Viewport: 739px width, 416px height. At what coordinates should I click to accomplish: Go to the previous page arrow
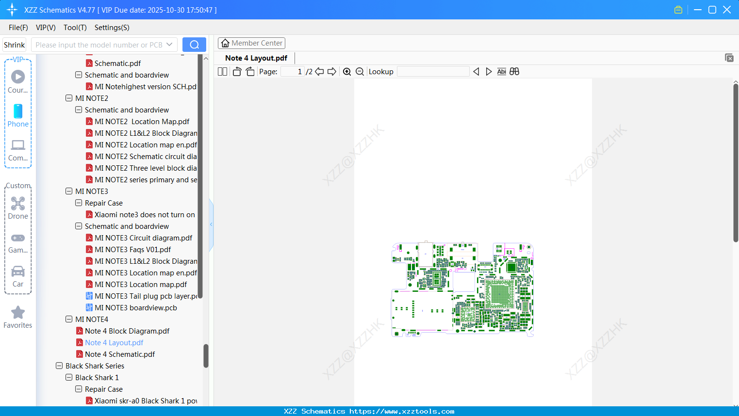pyautogui.click(x=319, y=72)
